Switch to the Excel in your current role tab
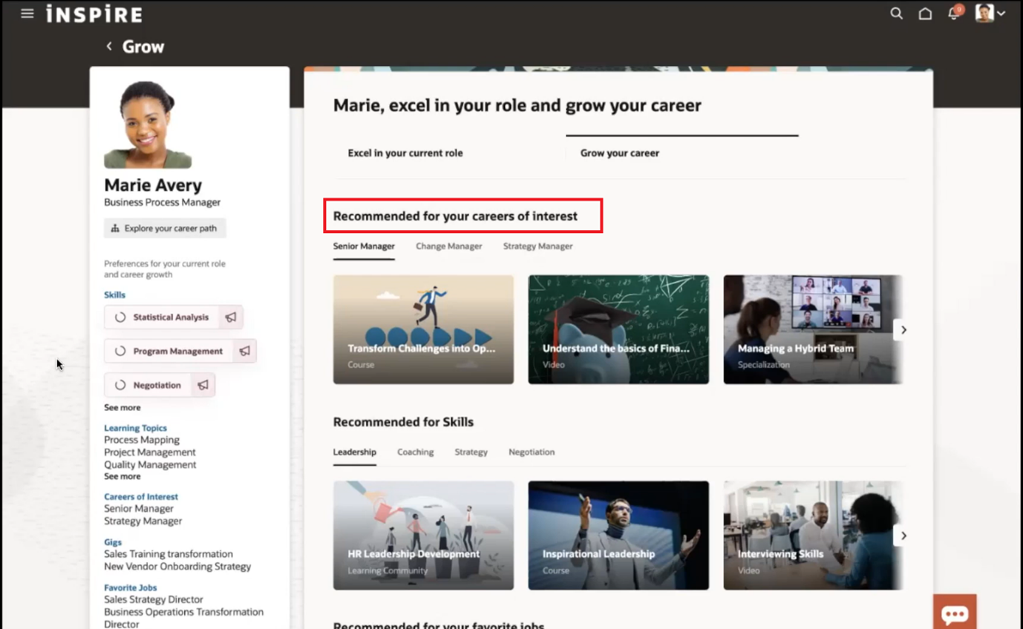 pyautogui.click(x=405, y=153)
